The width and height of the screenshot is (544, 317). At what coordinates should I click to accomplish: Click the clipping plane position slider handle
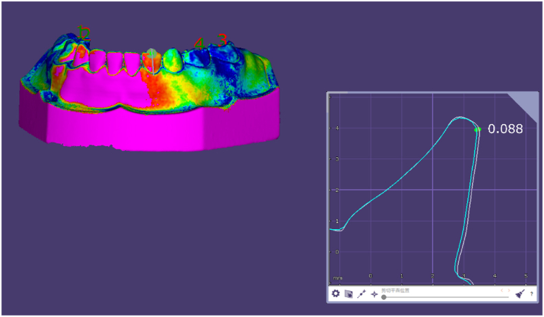click(384, 297)
